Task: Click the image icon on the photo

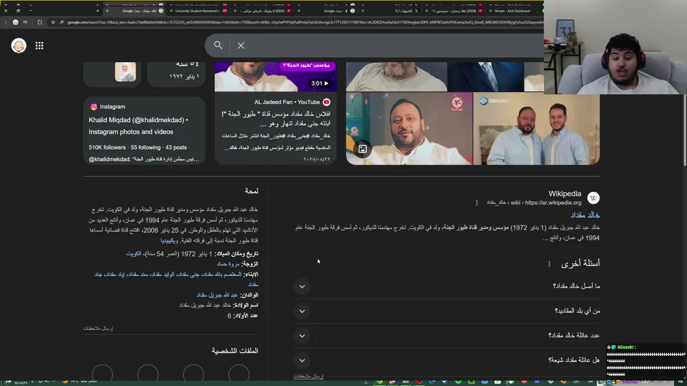Action: pos(363,149)
